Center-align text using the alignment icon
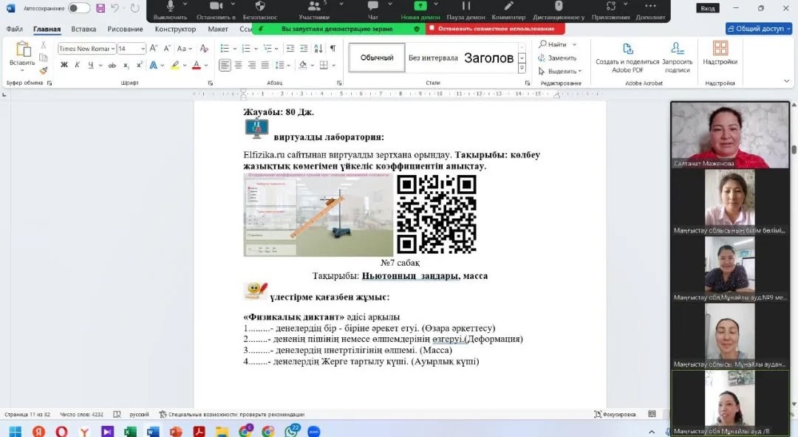Image resolution: width=798 pixels, height=437 pixels. pos(239,65)
